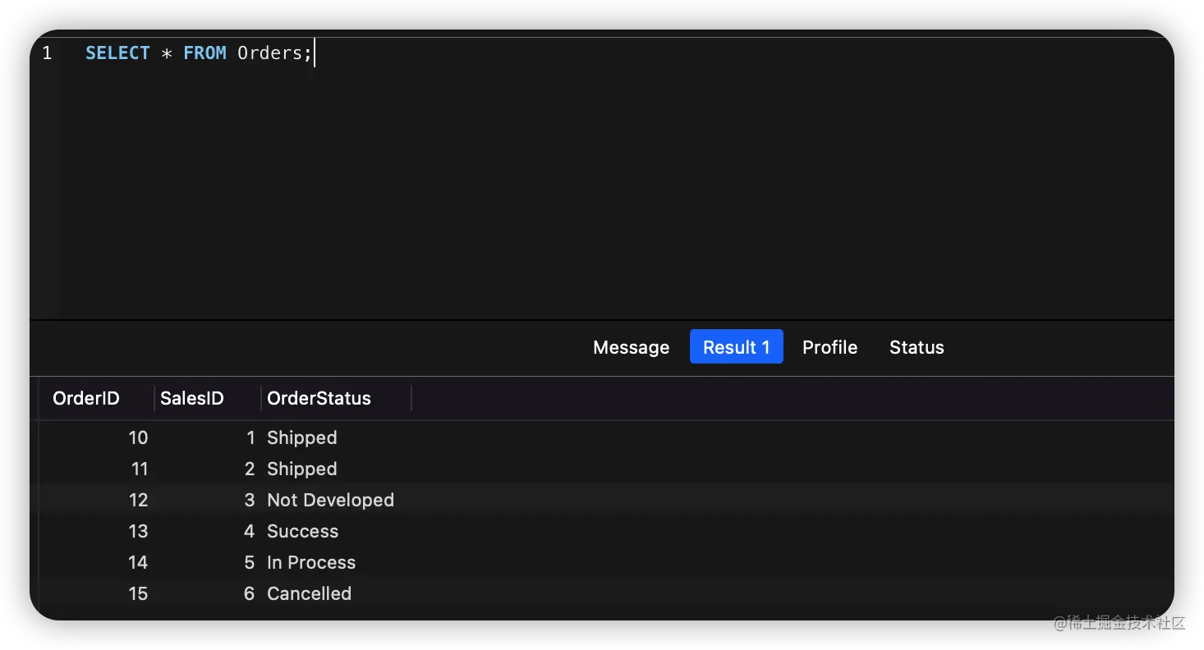Open the Status tab
This screenshot has width=1204, height=650.
pos(917,347)
